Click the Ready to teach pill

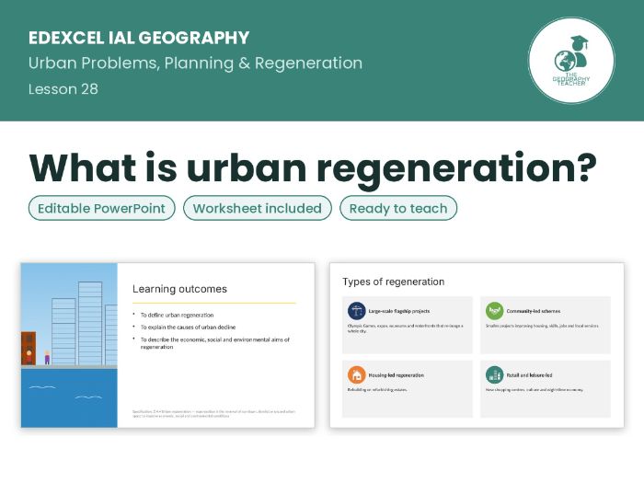click(x=398, y=208)
